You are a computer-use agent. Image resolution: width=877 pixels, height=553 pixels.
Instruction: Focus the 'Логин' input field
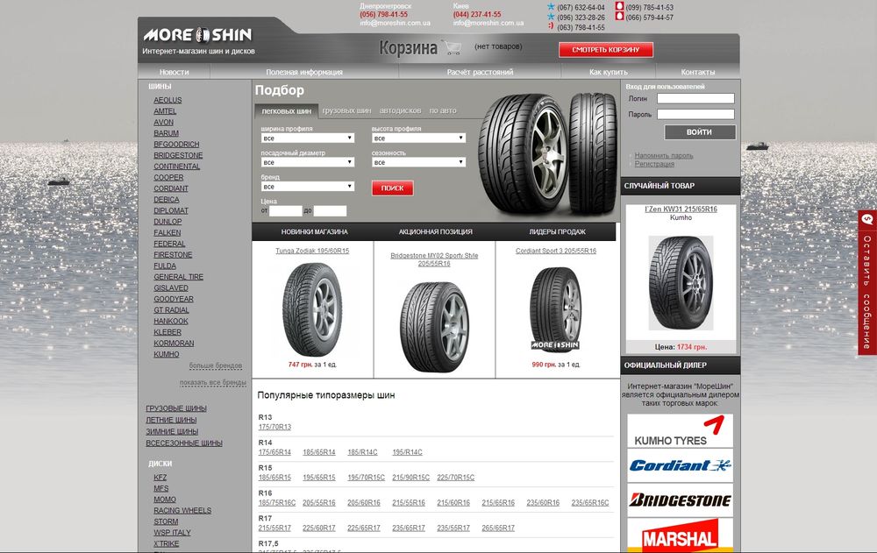(x=695, y=98)
